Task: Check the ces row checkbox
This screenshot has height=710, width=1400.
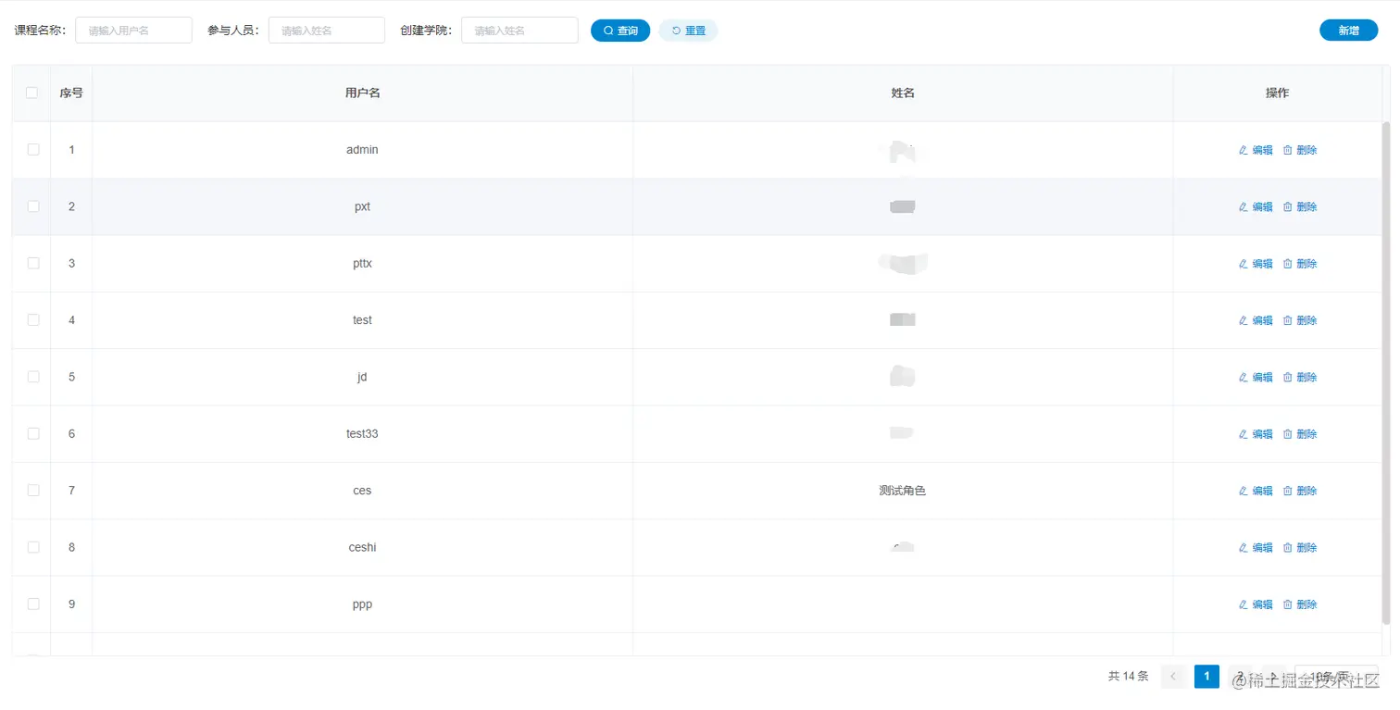Action: tap(33, 490)
